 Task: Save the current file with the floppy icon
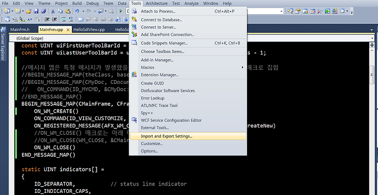36,11
